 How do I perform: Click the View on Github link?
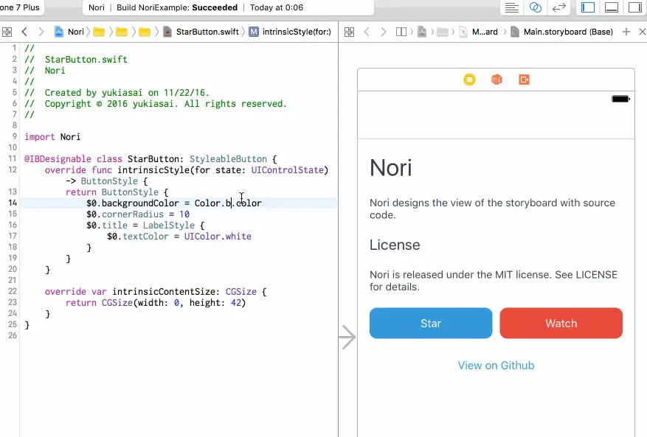[x=496, y=366]
